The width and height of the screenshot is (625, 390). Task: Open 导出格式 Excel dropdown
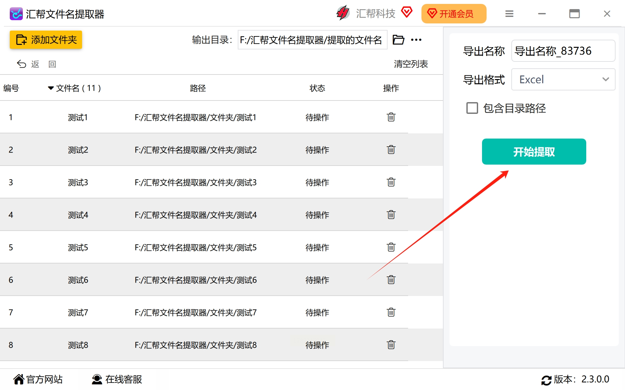[563, 79]
